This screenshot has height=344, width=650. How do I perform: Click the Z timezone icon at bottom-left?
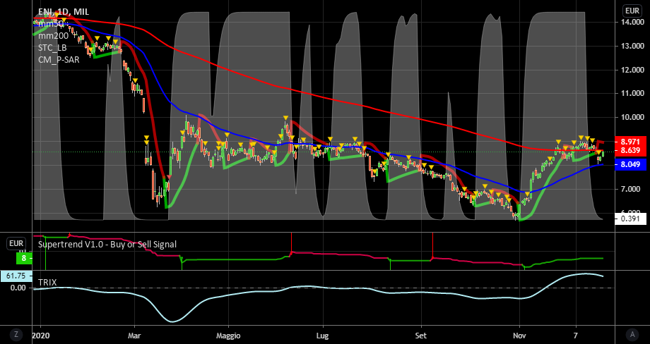click(17, 333)
